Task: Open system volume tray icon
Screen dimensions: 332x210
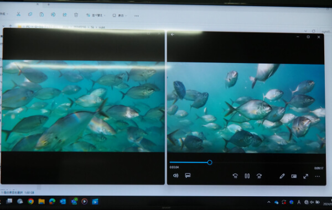Action: (x=312, y=202)
